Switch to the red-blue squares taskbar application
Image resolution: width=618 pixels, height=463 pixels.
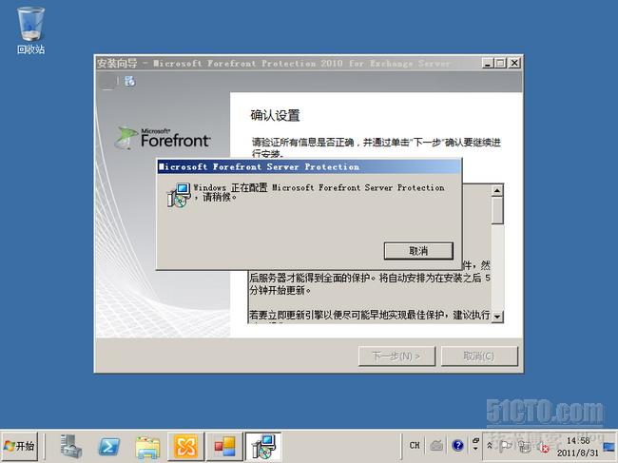click(224, 446)
